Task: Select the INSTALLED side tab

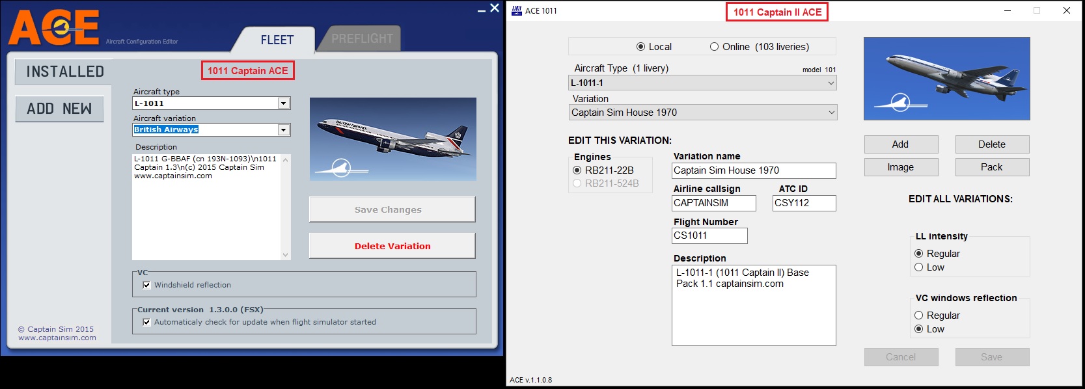Action: coord(64,72)
